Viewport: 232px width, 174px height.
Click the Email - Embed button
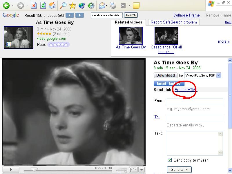[169, 84]
